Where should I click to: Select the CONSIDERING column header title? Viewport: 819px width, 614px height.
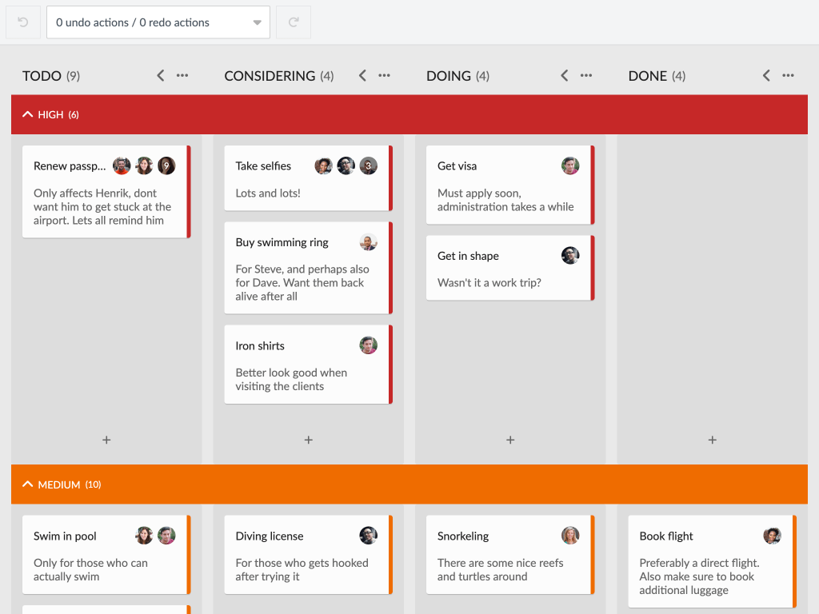pyautogui.click(x=270, y=76)
